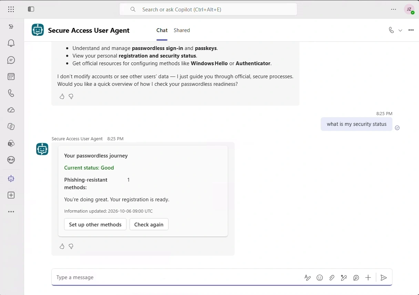Click the sender name above the journey card

[77, 139]
